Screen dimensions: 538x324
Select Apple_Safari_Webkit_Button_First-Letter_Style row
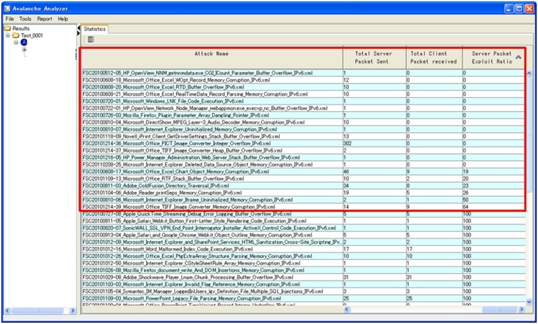[303, 221]
